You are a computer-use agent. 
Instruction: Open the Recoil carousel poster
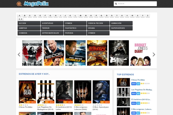pos(54,53)
